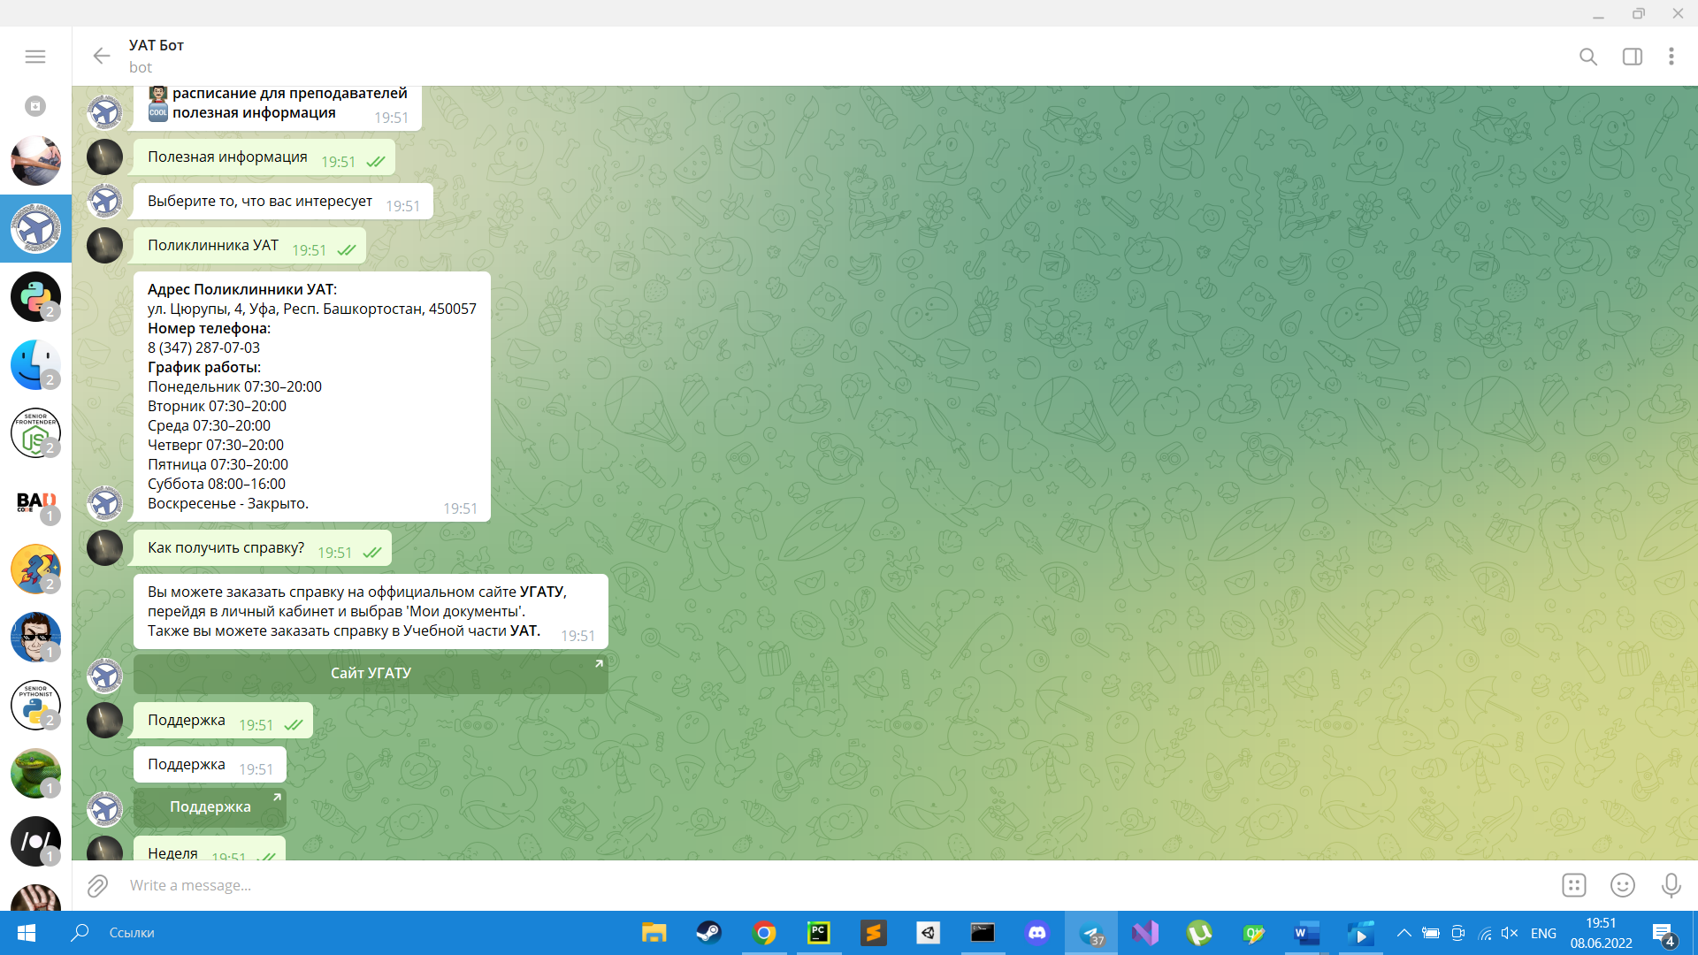Open File Explorer from the taskbar

[654, 933]
